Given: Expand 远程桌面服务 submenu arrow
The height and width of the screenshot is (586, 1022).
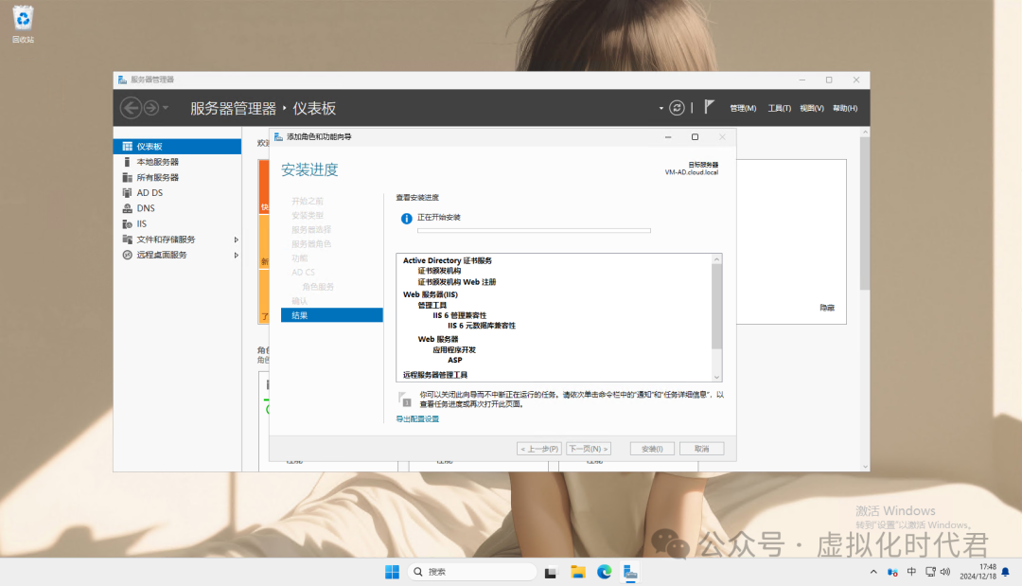Looking at the screenshot, I should tap(237, 255).
